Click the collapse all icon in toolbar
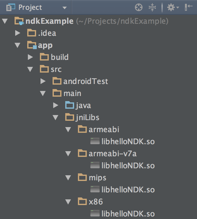Screen dimensions: 197x219 (153, 7)
